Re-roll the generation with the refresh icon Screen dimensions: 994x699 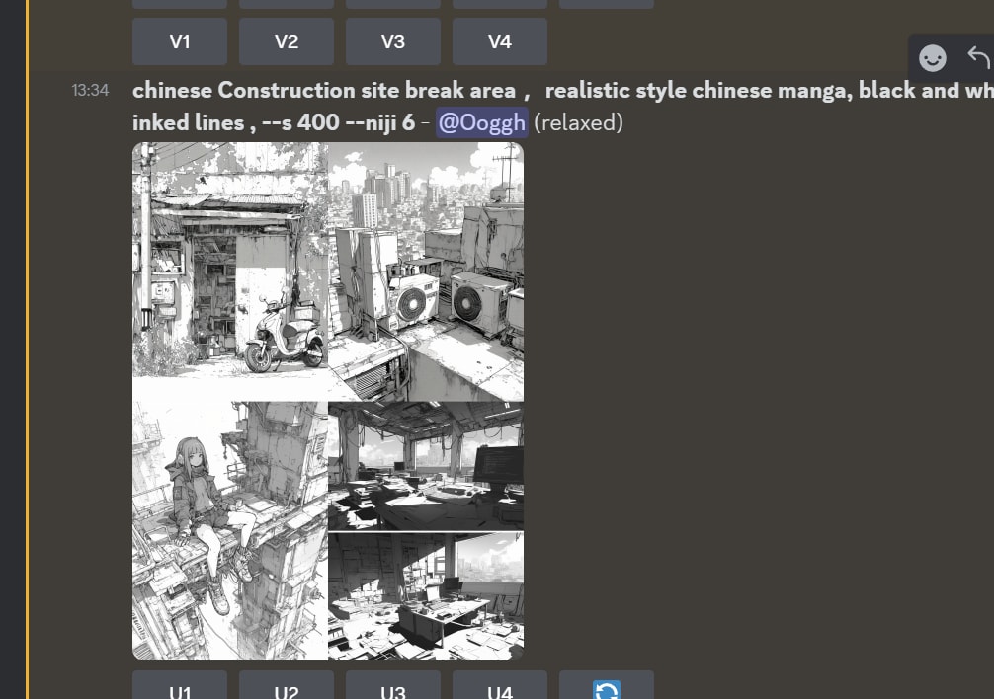(x=607, y=685)
